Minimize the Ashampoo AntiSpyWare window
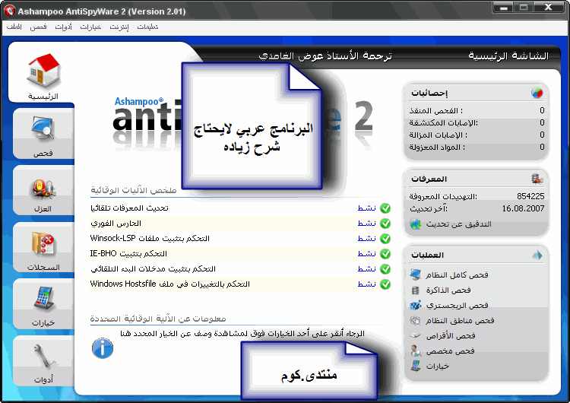The height and width of the screenshot is (403, 570). tap(503, 8)
